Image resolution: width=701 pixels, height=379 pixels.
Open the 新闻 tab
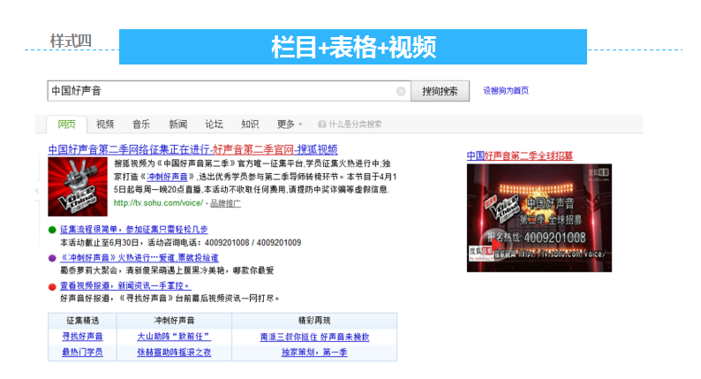click(177, 125)
